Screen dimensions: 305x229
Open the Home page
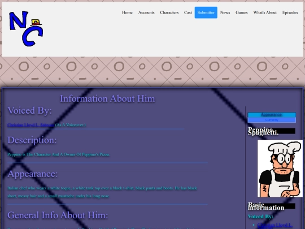[x=127, y=12]
